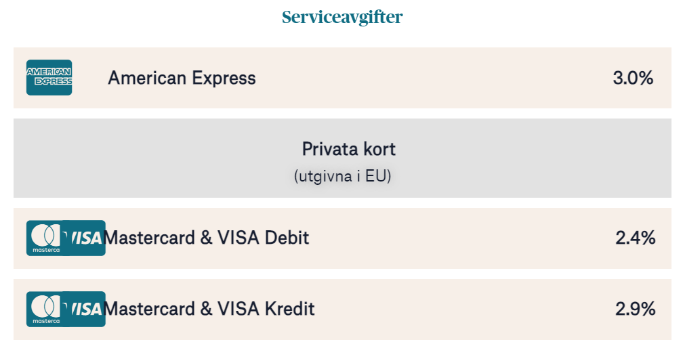Screen dimensions: 683x342
Task: Click the VISA logo in the Debit row
Action: (x=85, y=238)
